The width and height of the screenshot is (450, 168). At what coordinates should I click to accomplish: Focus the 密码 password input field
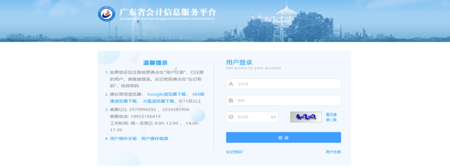pos(287,100)
